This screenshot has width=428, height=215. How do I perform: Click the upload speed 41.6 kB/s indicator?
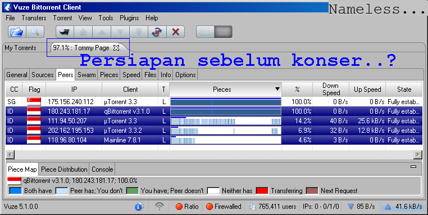403,207
